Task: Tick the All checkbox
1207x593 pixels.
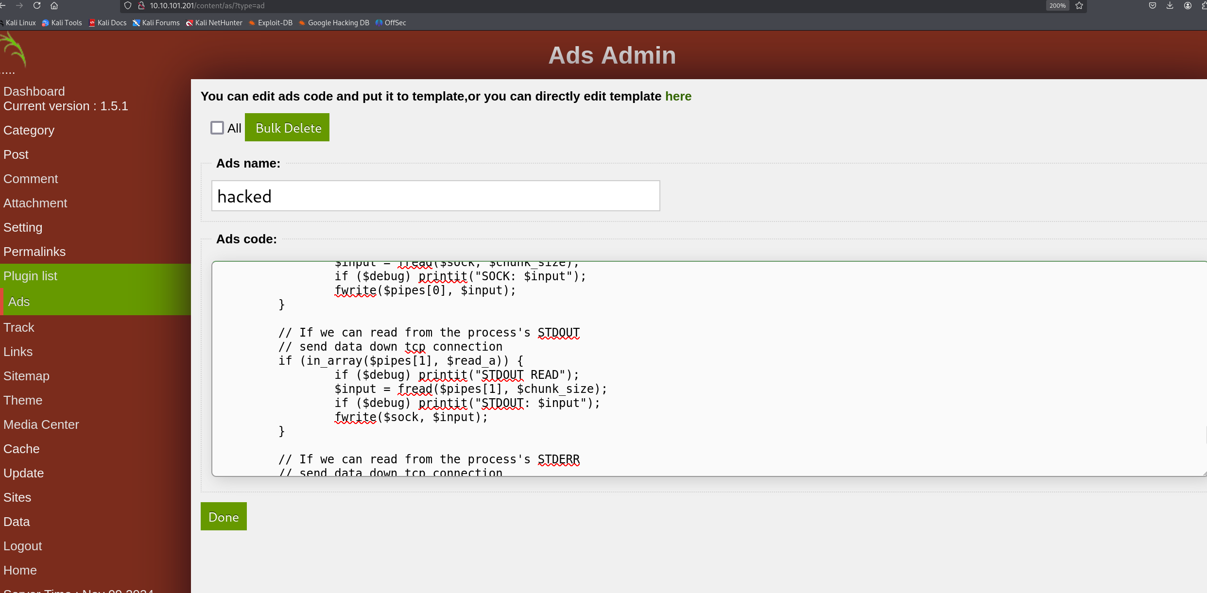Action: click(x=217, y=128)
